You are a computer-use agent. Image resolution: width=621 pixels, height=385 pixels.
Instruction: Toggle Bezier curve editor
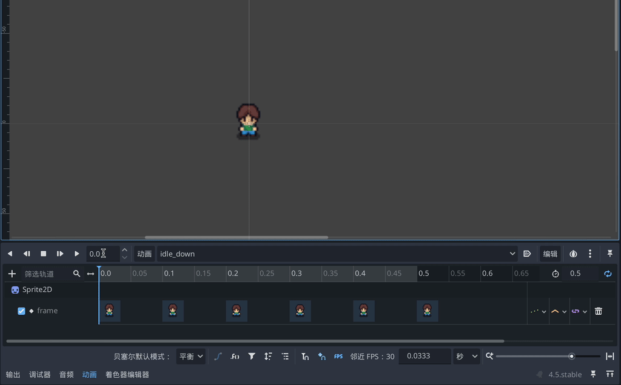[218, 357]
